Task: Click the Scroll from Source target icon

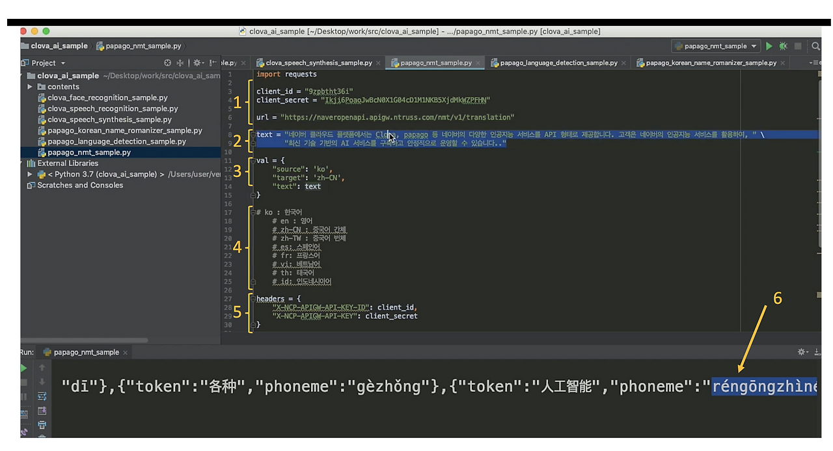Action: coord(167,63)
